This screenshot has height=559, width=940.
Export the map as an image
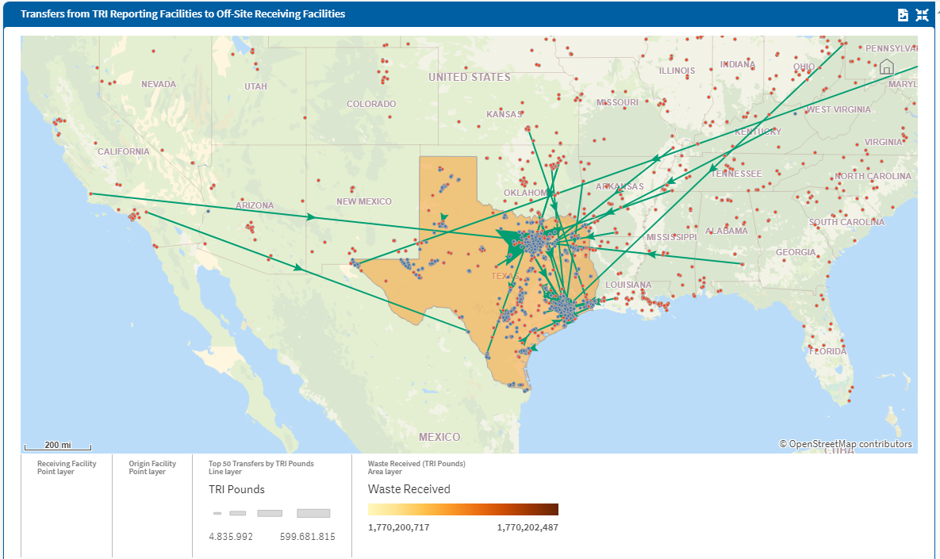(903, 14)
